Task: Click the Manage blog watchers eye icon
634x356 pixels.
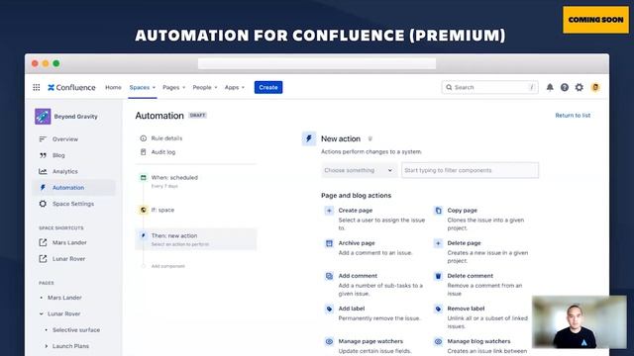Action: point(438,341)
